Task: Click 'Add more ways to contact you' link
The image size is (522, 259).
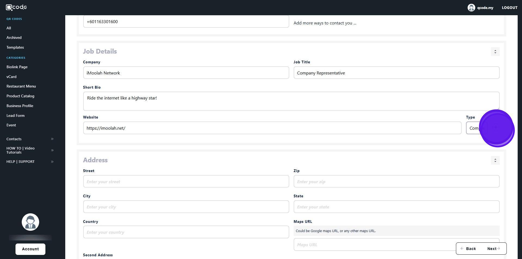Action: coord(325,23)
